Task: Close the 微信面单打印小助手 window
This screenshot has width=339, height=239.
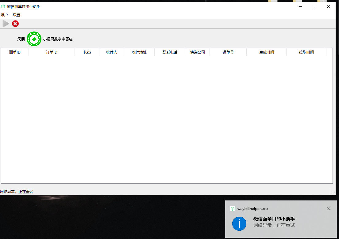Action: [x=328, y=6]
